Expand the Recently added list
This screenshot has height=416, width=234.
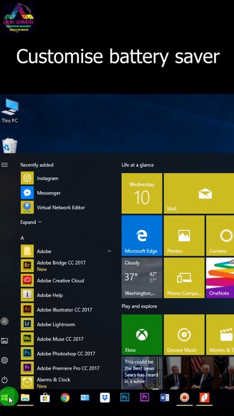click(x=31, y=222)
